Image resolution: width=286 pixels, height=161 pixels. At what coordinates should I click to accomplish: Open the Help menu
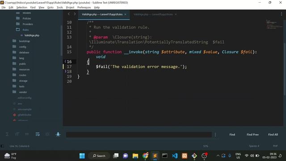[97, 8]
